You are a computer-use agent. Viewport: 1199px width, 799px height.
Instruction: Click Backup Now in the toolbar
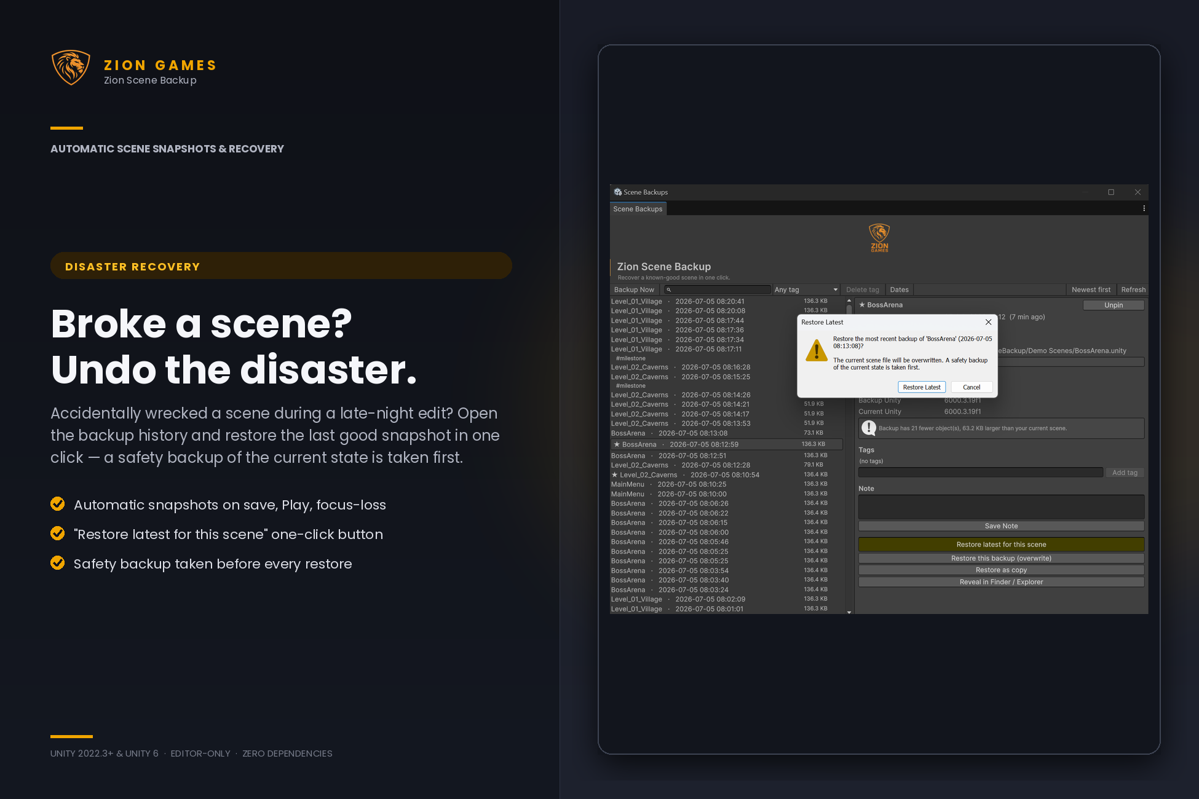click(x=634, y=289)
